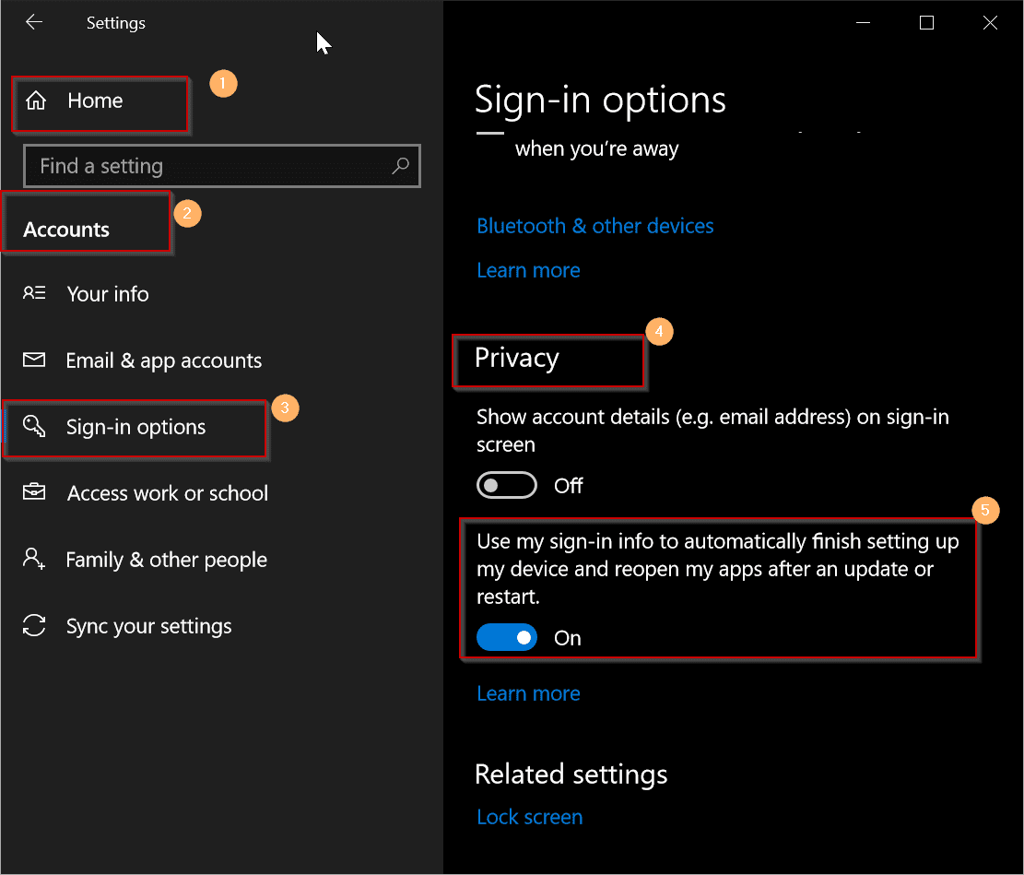Image resolution: width=1024 pixels, height=875 pixels.
Task: Click the Access work or school briefcase icon
Action: [34, 492]
